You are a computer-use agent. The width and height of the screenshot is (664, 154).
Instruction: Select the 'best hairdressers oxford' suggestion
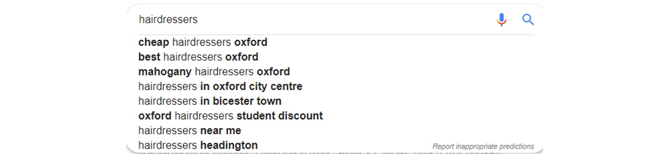point(198,57)
